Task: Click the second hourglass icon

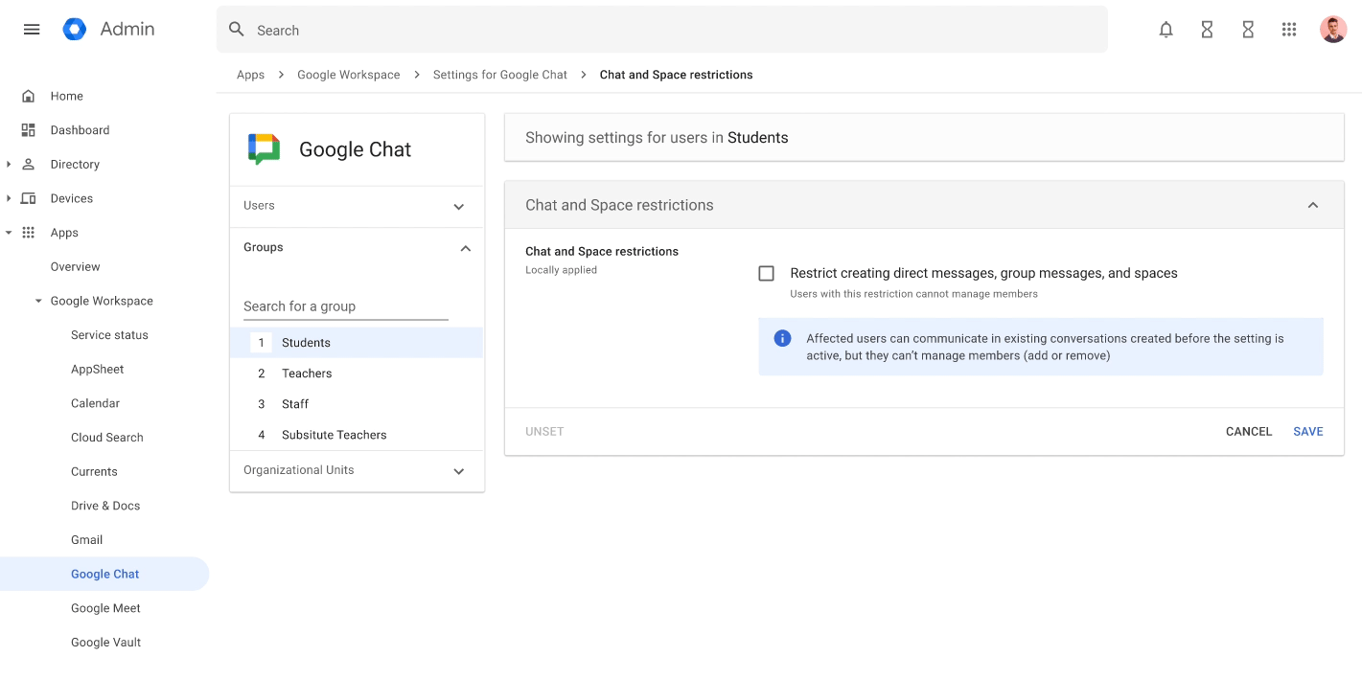Action: click(x=1248, y=30)
